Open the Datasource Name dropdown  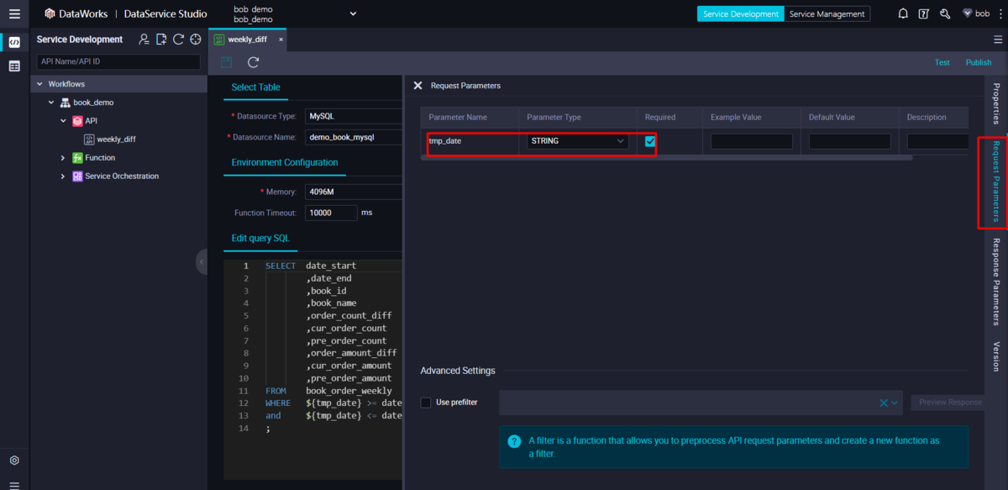click(x=354, y=137)
